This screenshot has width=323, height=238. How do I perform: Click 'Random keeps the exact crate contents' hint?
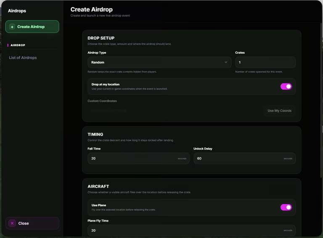(x=122, y=72)
